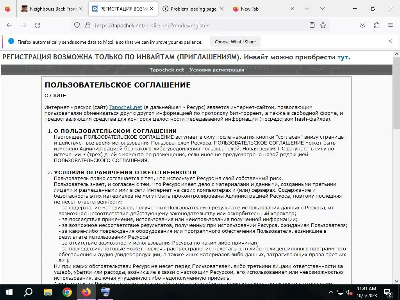This screenshot has height=300, width=400.
Task: Switch to Neighbours Back From tab
Action: [x=52, y=9]
